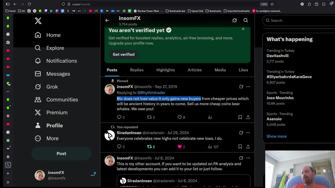The width and height of the screenshot is (335, 188).
Task: Open trending topic Davitashvili
Action: (x=277, y=56)
